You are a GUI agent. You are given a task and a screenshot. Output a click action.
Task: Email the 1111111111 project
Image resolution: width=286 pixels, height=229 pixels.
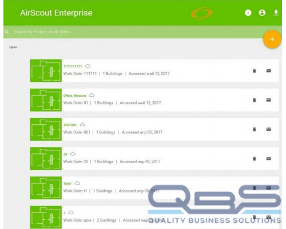coord(269,71)
